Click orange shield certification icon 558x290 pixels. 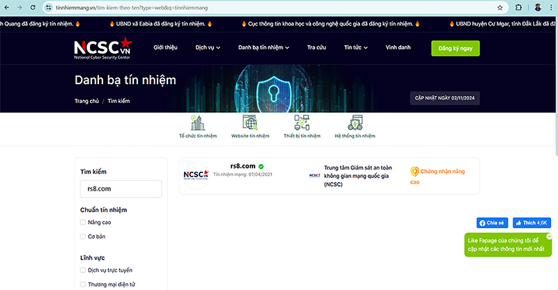(414, 172)
